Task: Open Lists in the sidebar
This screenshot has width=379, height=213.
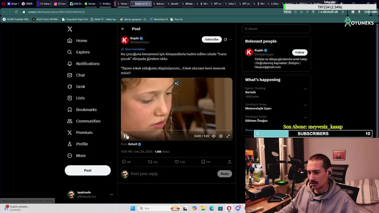Action: pyautogui.click(x=76, y=98)
